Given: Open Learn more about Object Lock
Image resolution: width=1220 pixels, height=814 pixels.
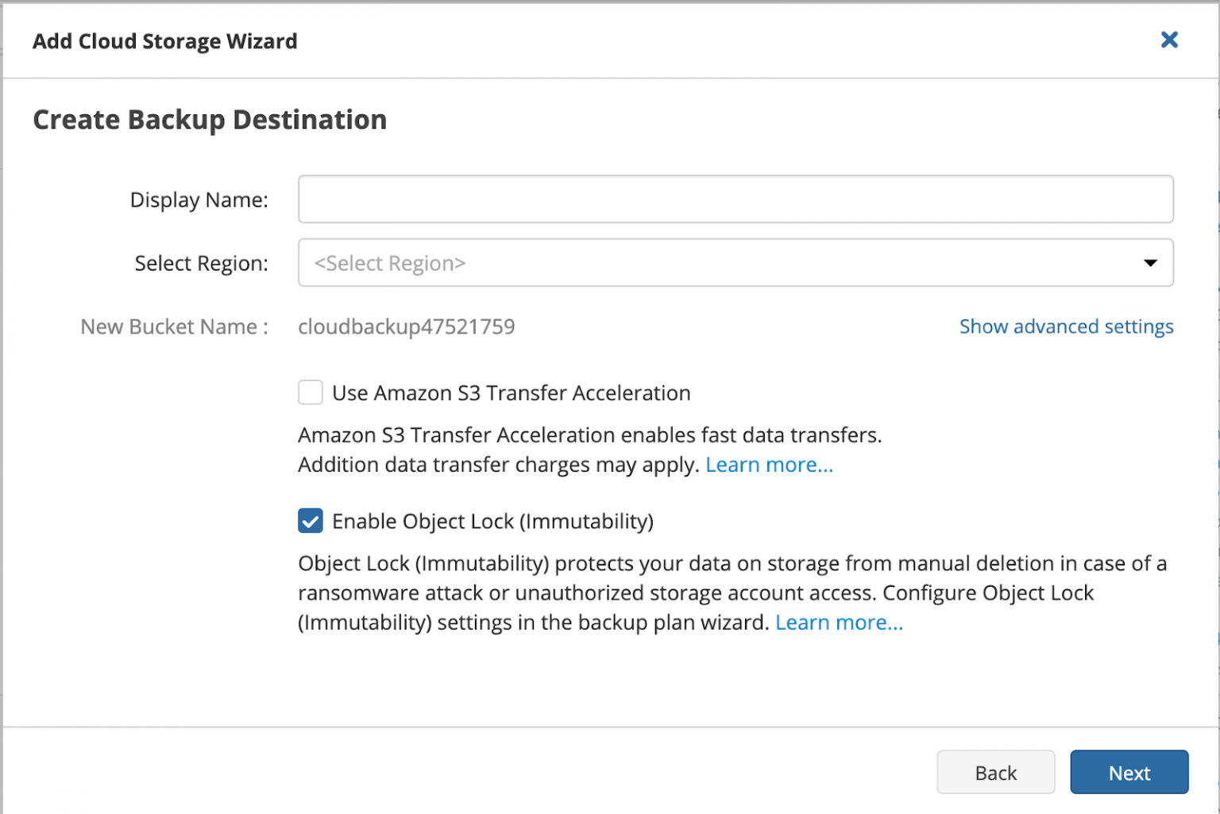Looking at the screenshot, I should (838, 623).
